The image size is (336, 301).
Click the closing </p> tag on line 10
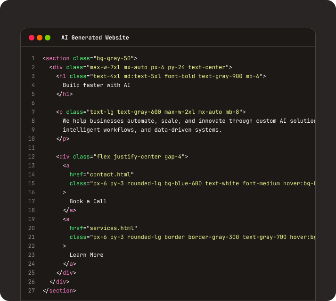pyautogui.click(x=63, y=139)
